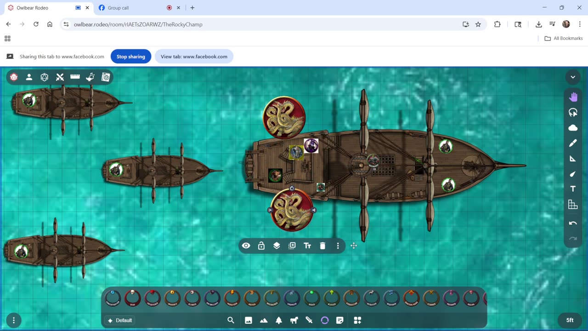The image size is (588, 331).
Task: Select the upper hydra token
Action: coord(284,118)
